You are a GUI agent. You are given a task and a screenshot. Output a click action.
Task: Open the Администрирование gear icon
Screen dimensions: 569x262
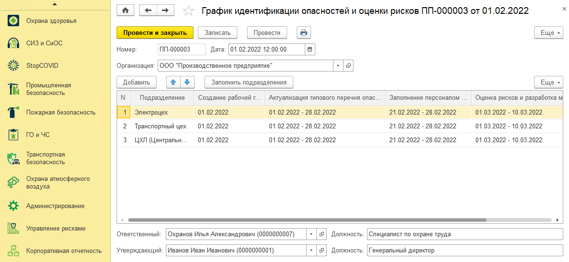(x=13, y=206)
